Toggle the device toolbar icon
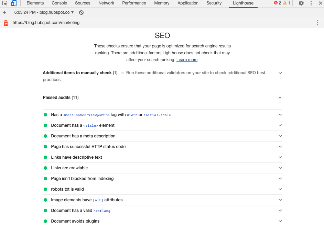Screen dimensions: 324x226 (x=14, y=3)
